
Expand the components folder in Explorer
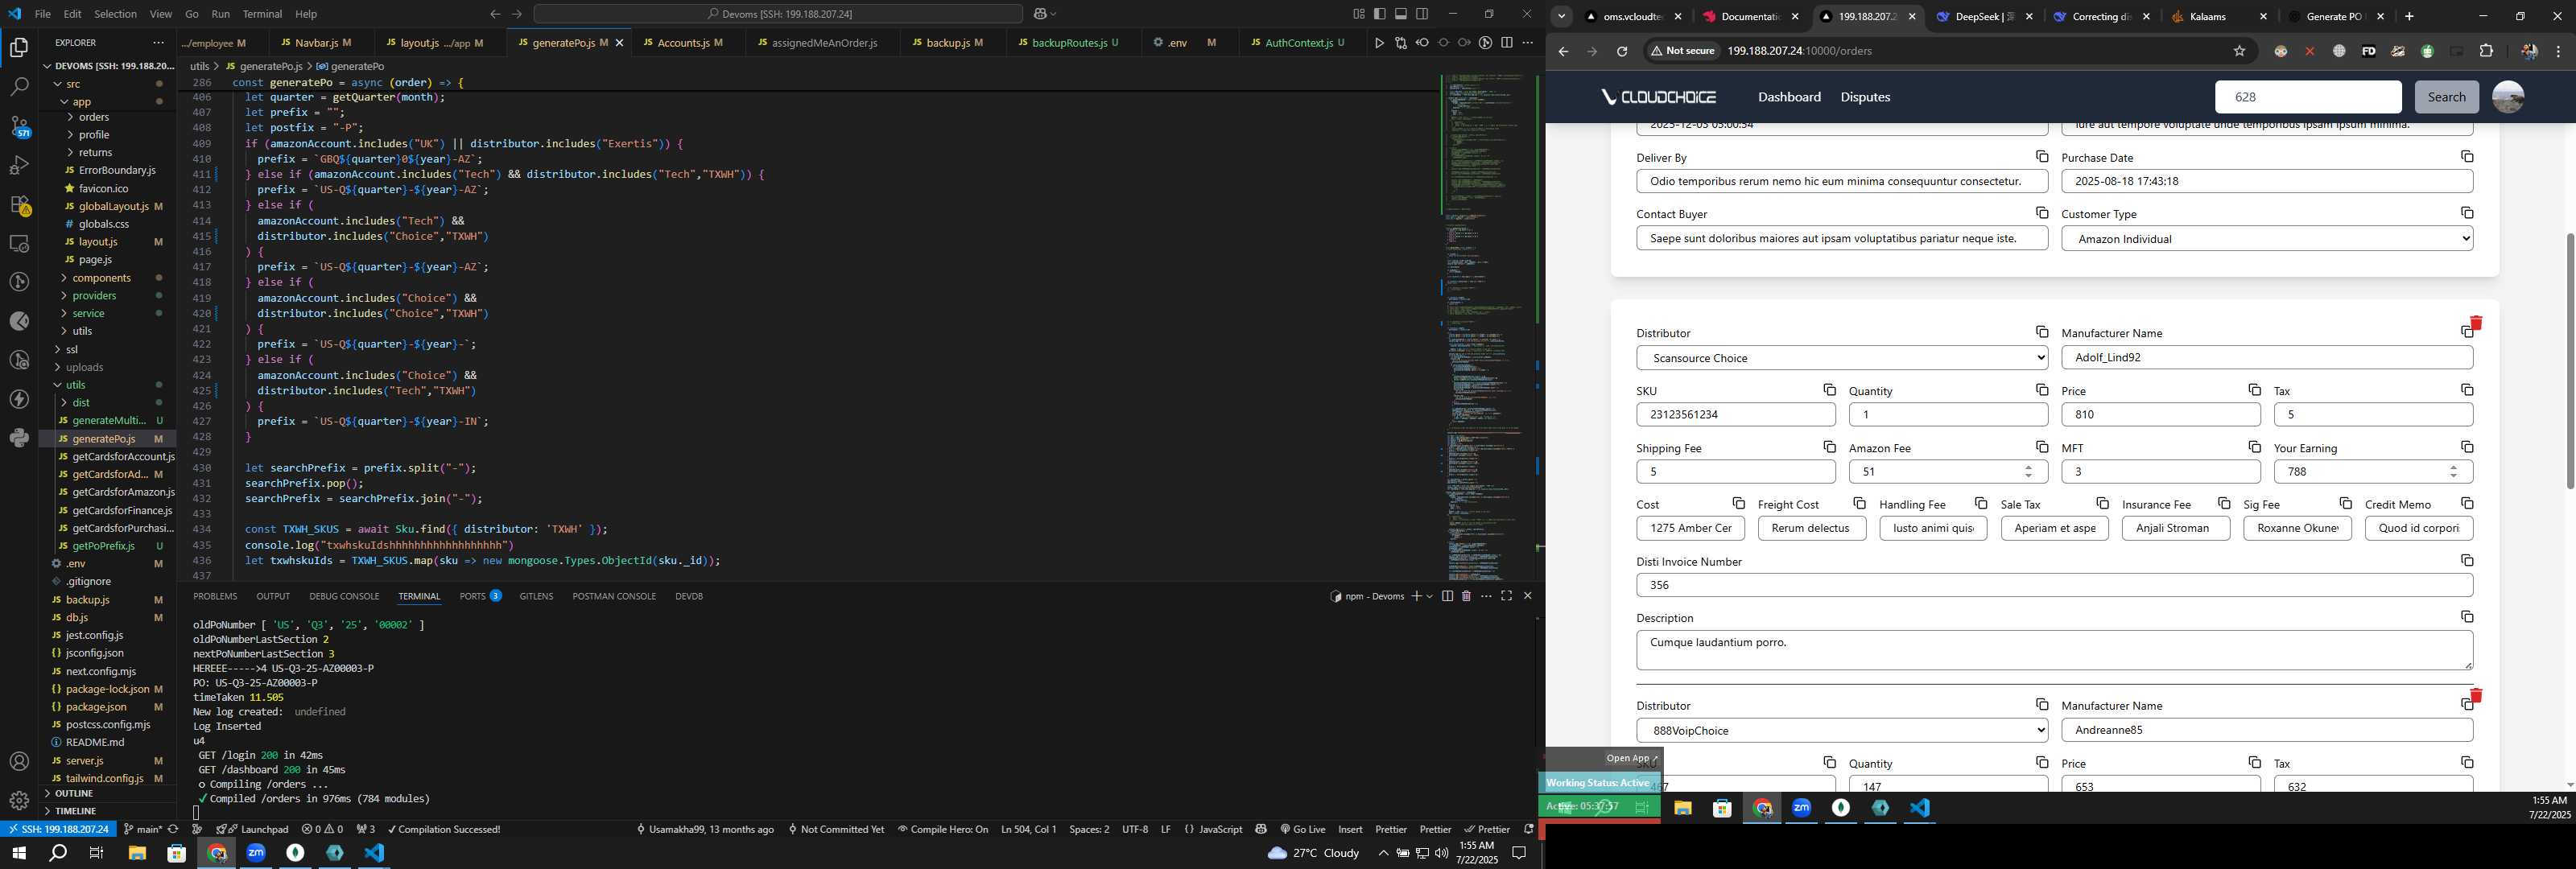click(101, 278)
